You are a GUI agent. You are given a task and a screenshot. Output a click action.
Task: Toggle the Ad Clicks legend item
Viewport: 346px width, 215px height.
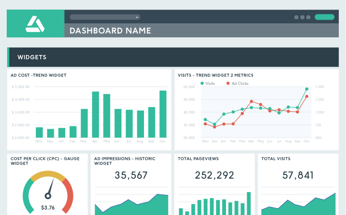tap(238, 83)
